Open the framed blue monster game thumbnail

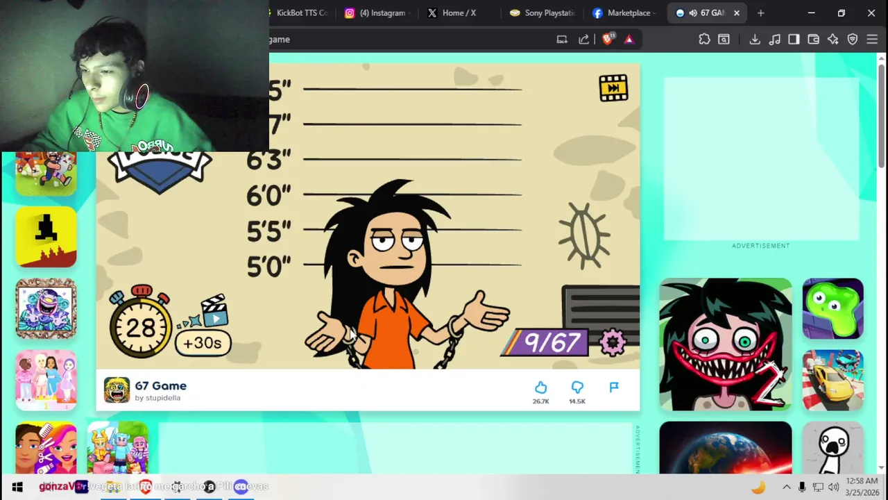click(46, 308)
